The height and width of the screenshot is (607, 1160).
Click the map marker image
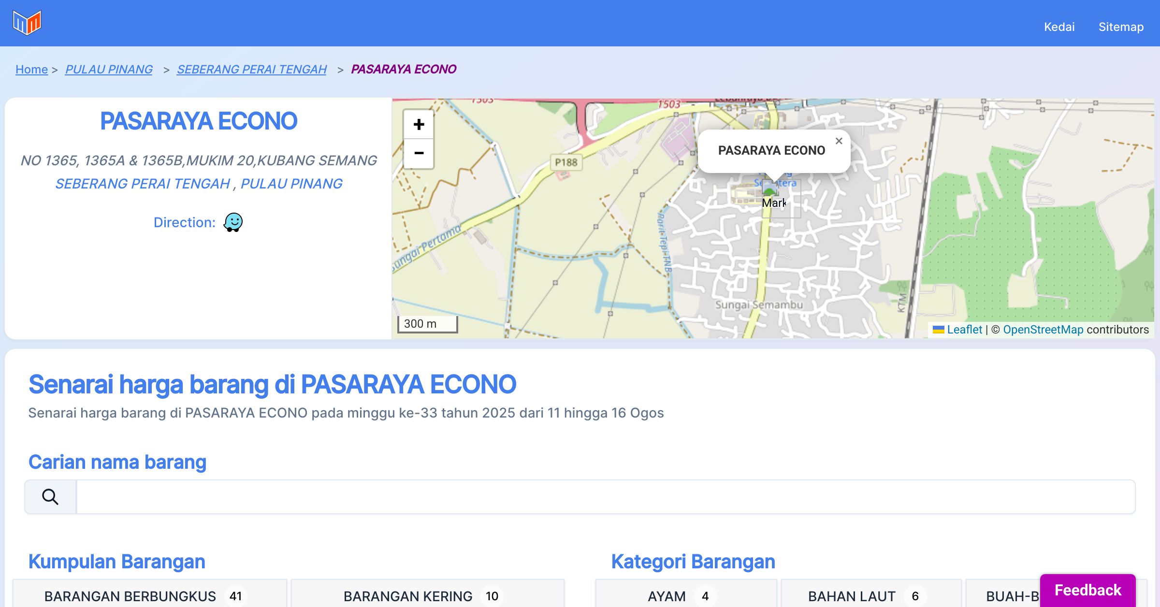pos(770,188)
